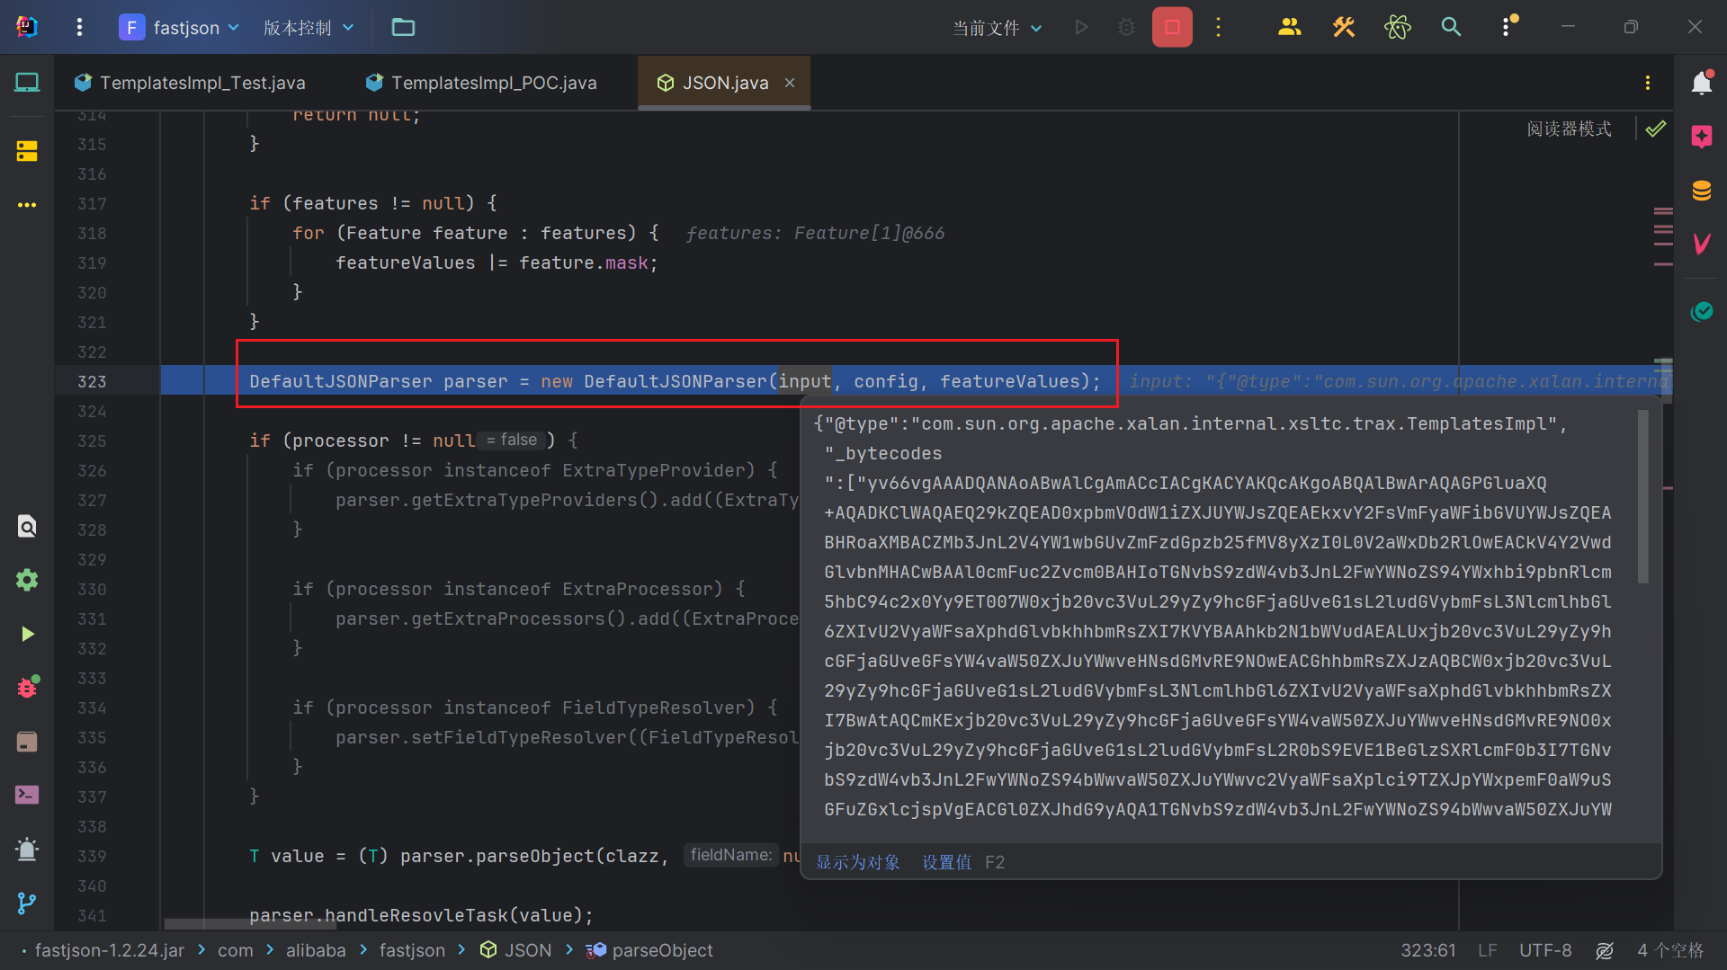Click 显示为对象 link in value popup
Screen dimensions: 1727x970
[x=857, y=862]
